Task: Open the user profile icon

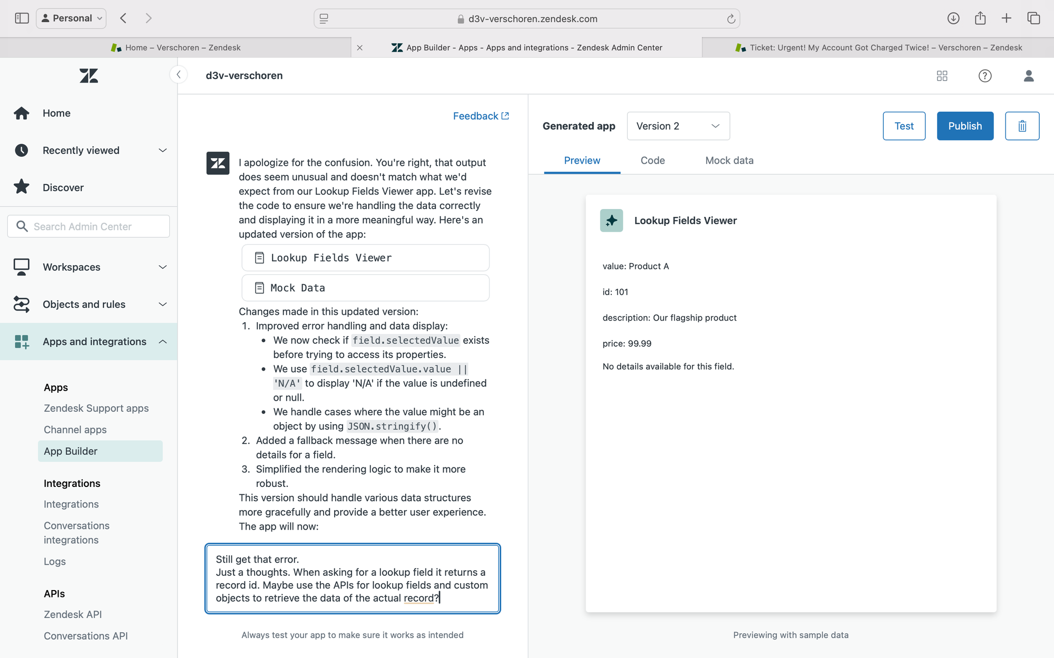Action: click(1028, 76)
